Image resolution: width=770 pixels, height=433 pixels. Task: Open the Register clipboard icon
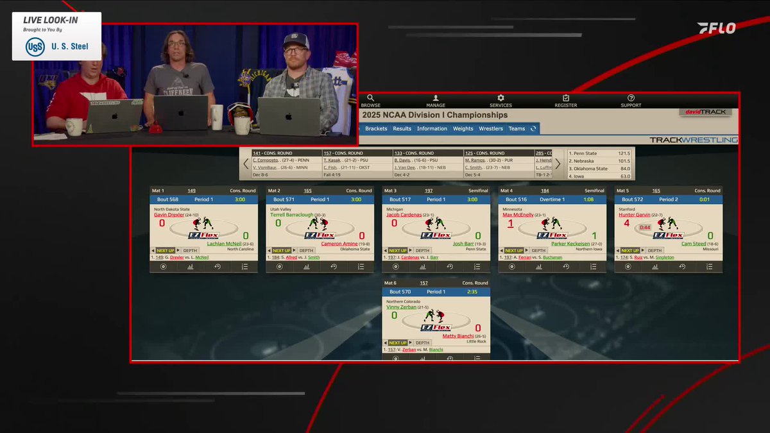tap(566, 98)
